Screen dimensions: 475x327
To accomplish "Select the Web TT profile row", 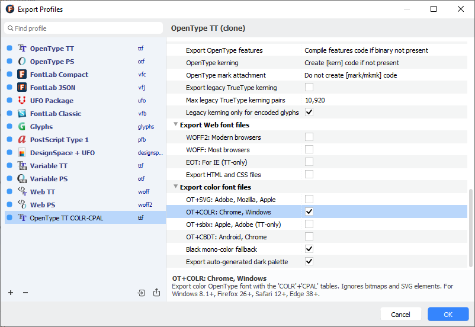I will coord(85,191).
